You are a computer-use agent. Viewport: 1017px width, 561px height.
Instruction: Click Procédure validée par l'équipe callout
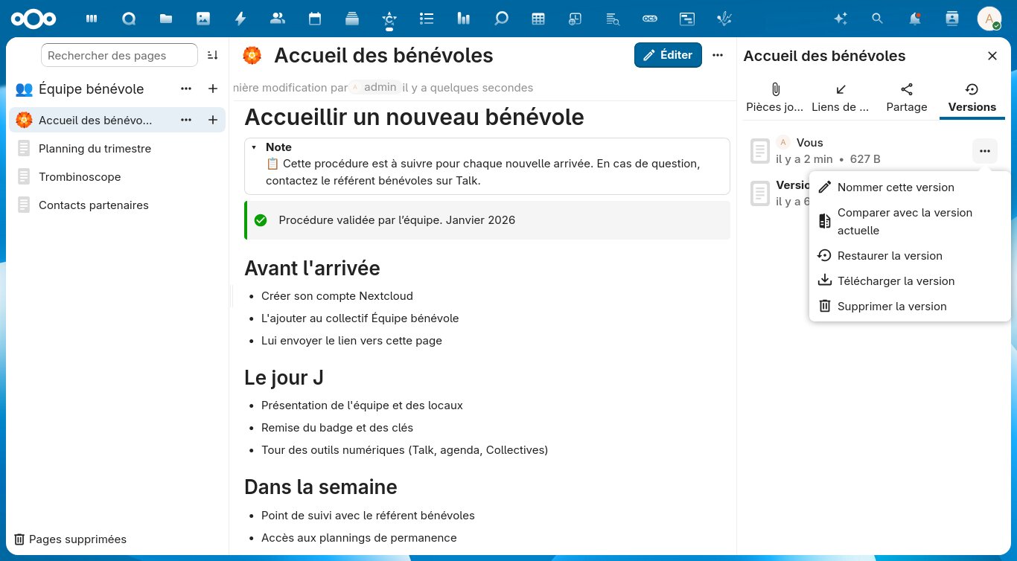[487, 220]
